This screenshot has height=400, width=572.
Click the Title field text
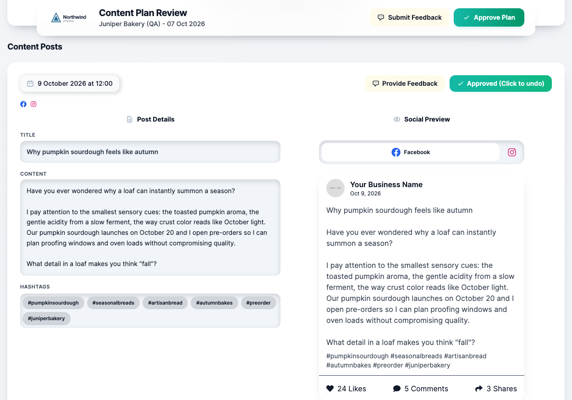click(150, 152)
